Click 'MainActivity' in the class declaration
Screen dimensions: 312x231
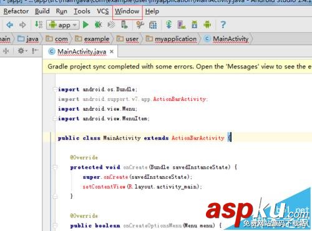[x=122, y=138]
